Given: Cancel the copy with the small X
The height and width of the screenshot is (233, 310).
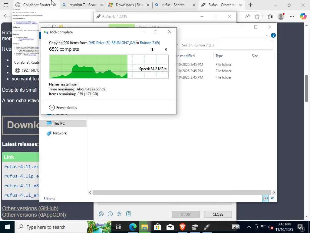Looking at the screenshot, I should 166,49.
